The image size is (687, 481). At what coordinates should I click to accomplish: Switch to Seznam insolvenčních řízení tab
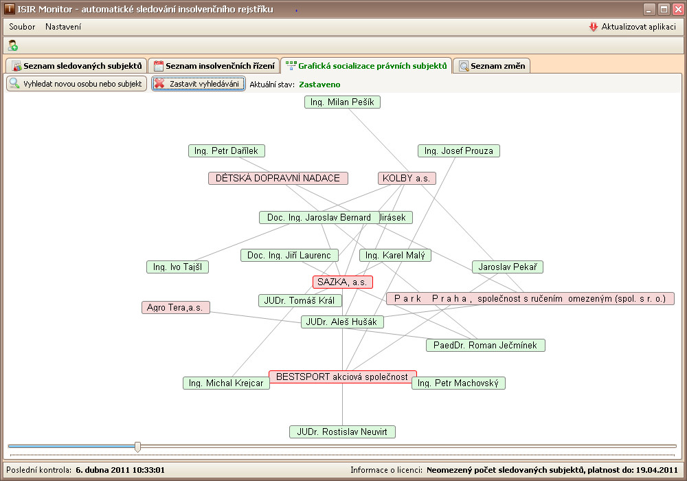pyautogui.click(x=214, y=66)
